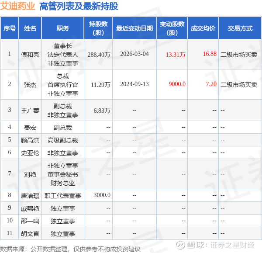Click 法定代表人 position text
This screenshot has width=262, height=253.
(63, 55)
